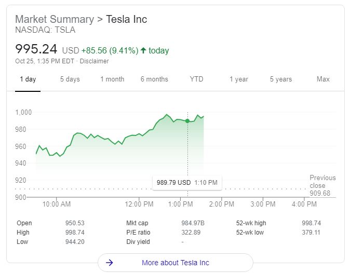Show the 6 months chart range

154,79
